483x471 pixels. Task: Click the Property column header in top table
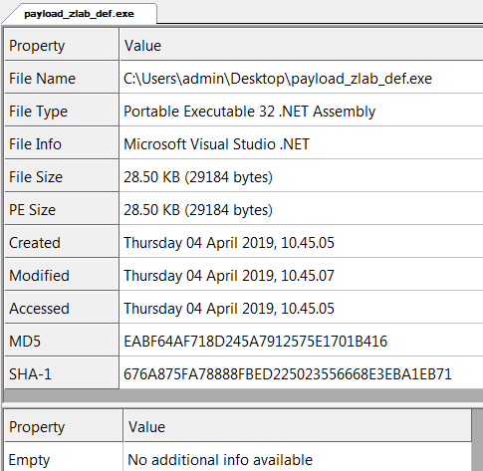62,45
